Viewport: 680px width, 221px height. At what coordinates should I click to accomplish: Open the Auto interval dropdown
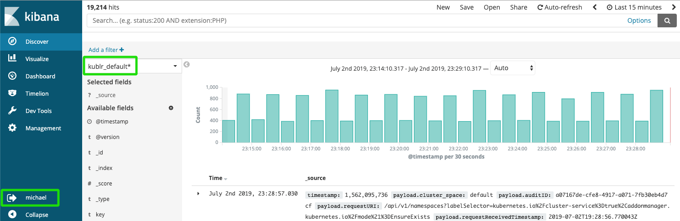(x=513, y=68)
